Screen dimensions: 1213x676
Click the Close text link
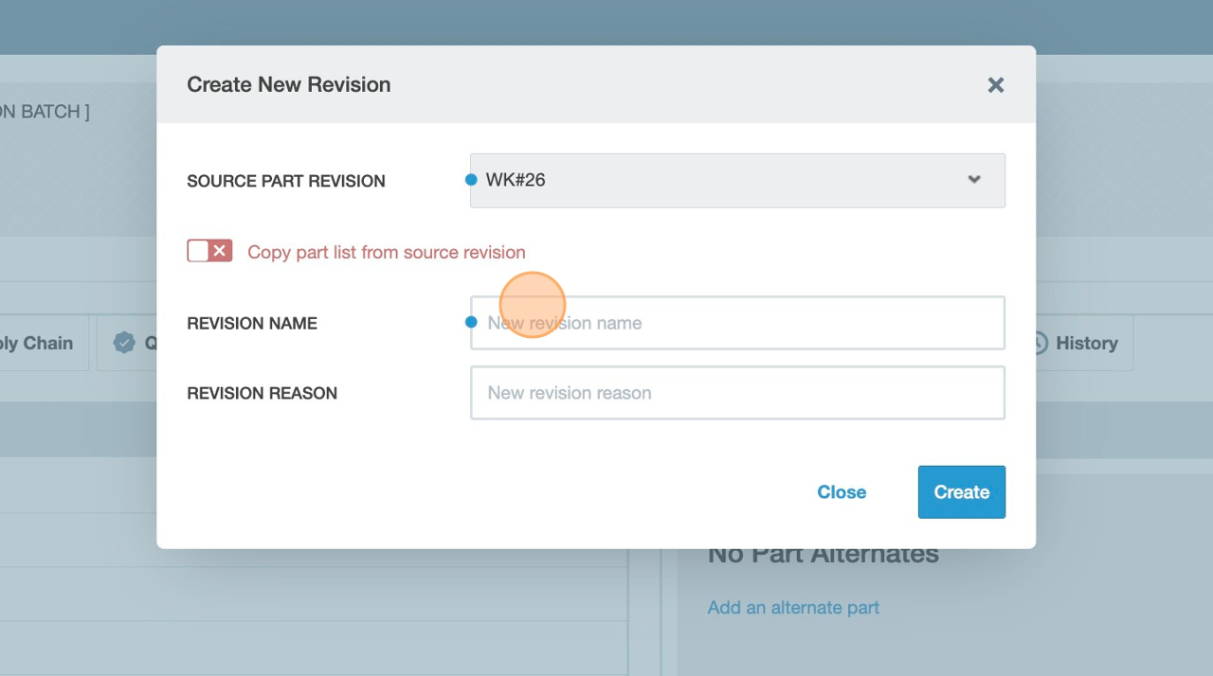tap(842, 492)
